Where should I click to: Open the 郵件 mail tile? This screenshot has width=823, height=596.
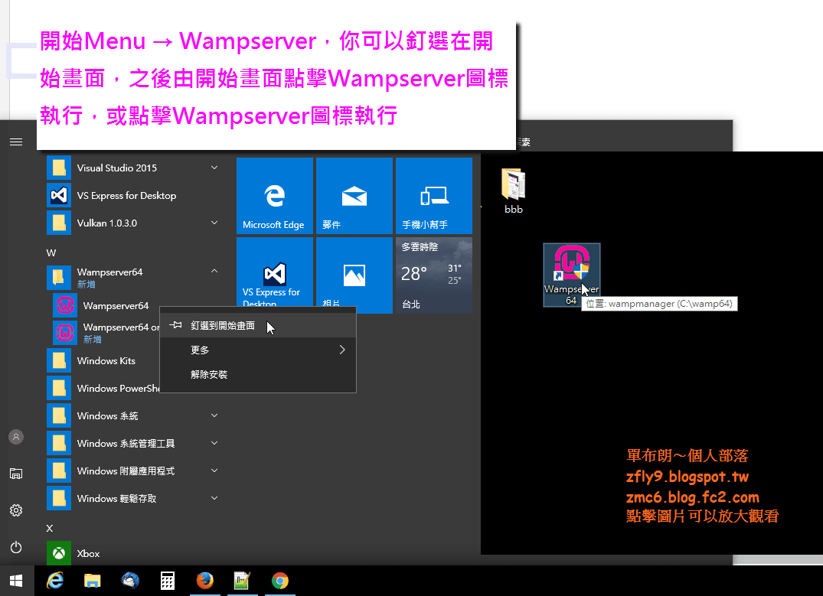pyautogui.click(x=354, y=196)
